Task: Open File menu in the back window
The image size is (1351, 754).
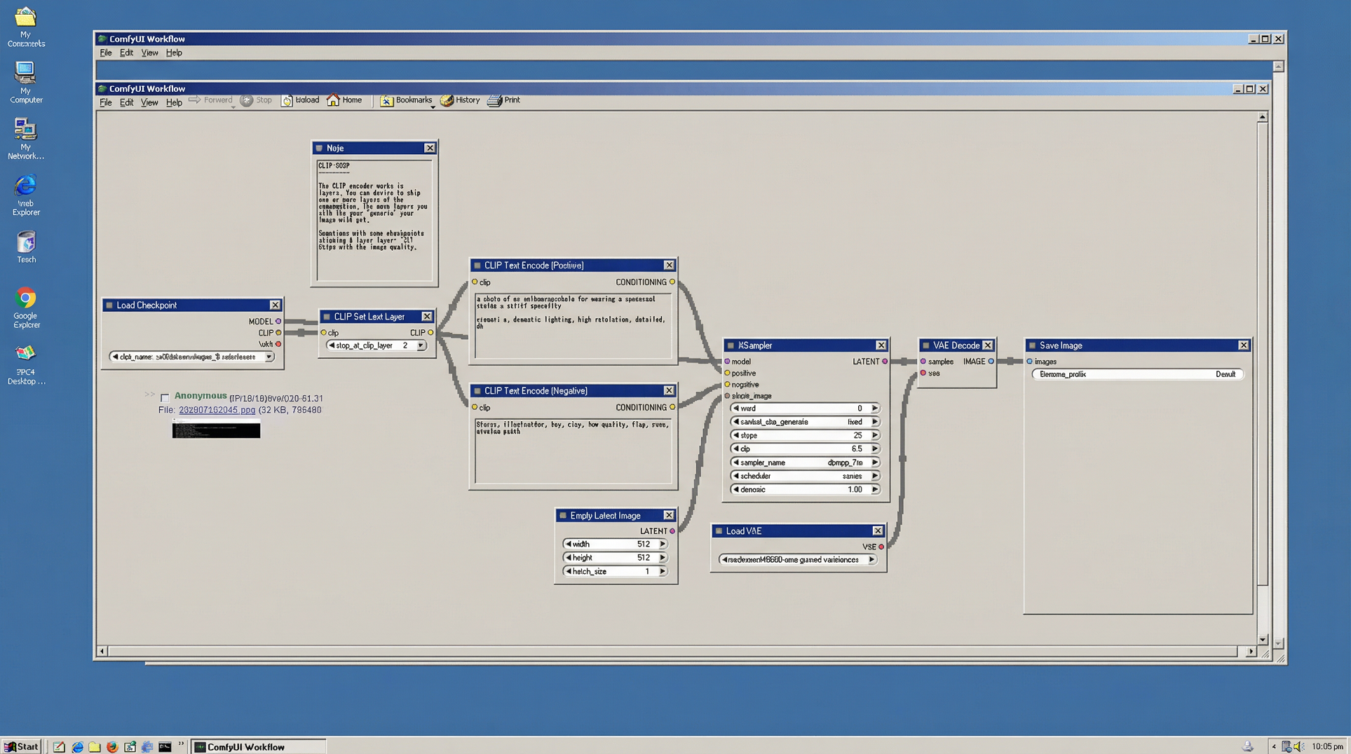Action: (105, 53)
